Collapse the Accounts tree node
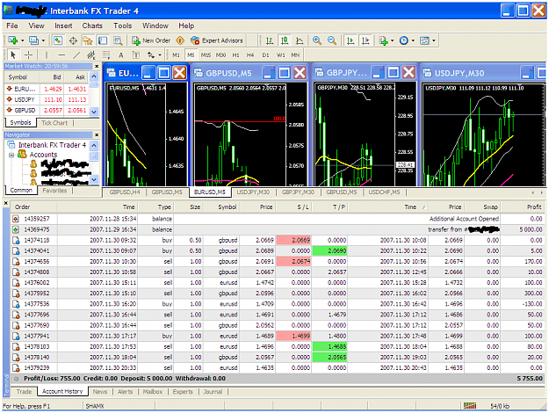Screen dimensions: 549x413 tap(11, 155)
